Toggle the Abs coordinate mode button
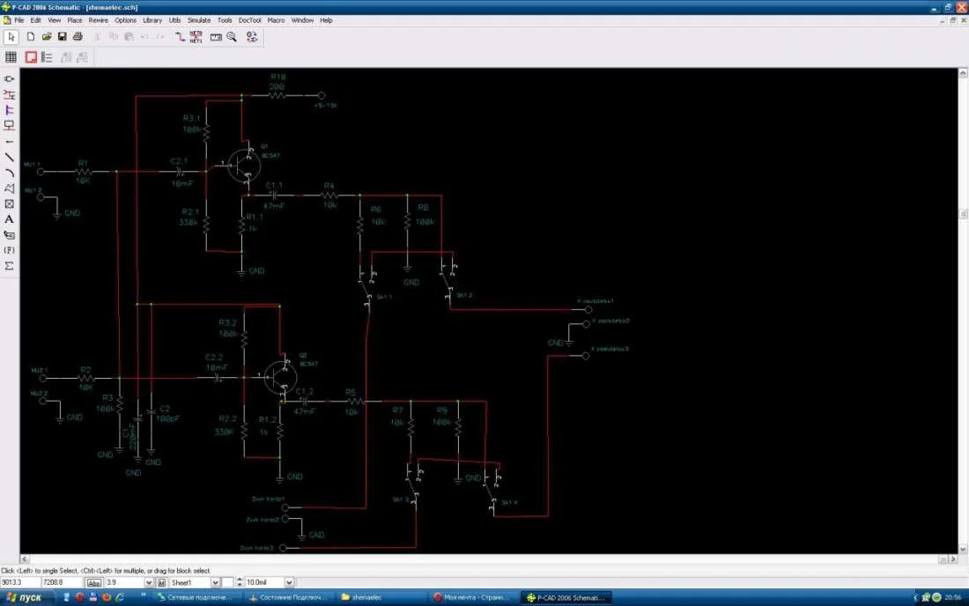969x606 pixels. coord(94,583)
